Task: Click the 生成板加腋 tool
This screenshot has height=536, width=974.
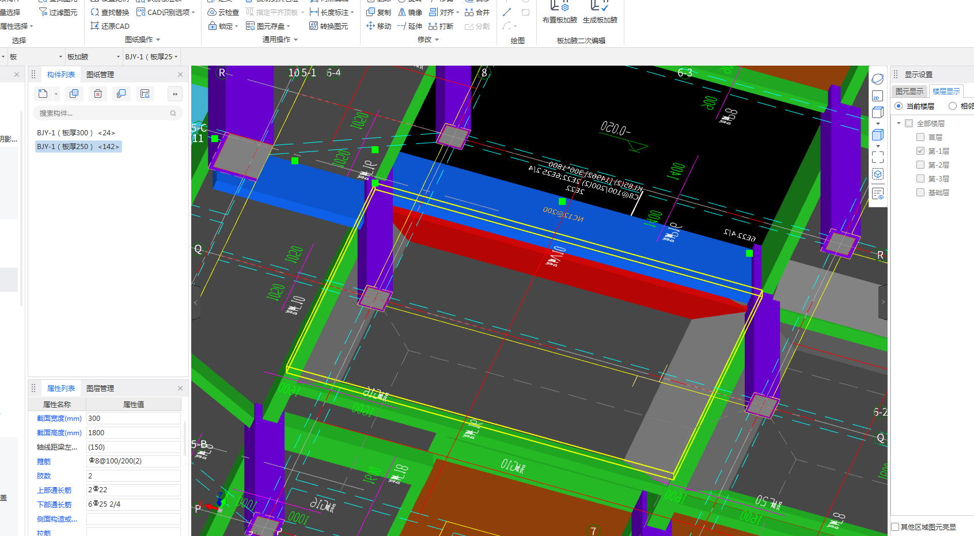Action: [x=600, y=13]
